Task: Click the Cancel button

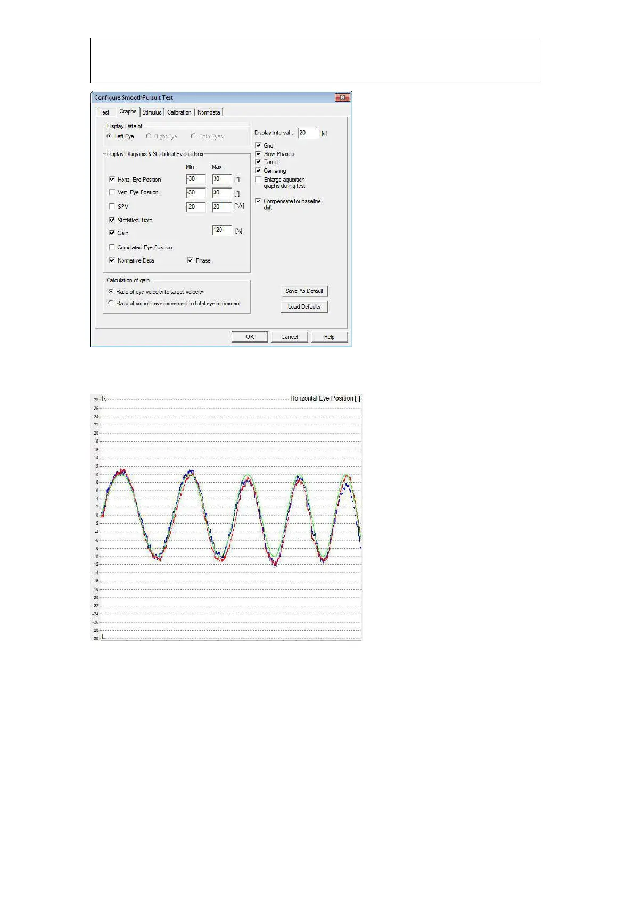Action: coord(290,337)
